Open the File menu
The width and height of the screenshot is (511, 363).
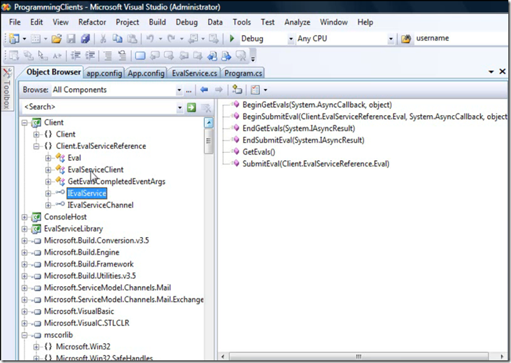pos(15,22)
